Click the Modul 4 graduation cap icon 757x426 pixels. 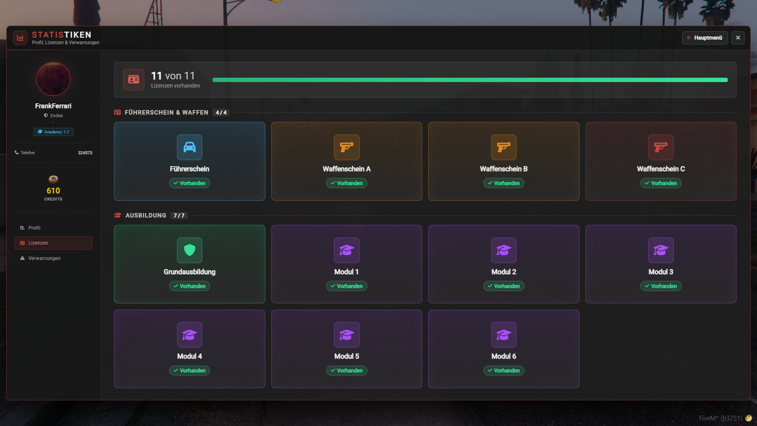pyautogui.click(x=190, y=334)
